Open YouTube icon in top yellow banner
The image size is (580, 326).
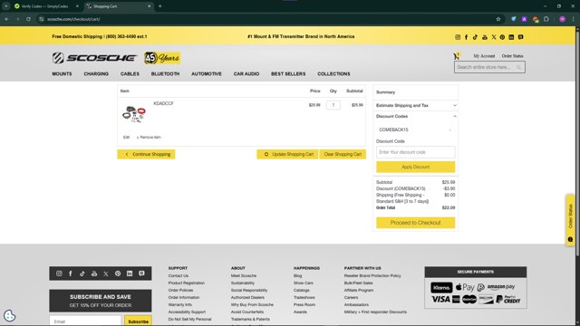485,37
